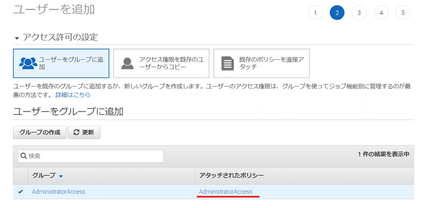Click the single user silhouette icon
The width and height of the screenshot is (431, 208).
[x=127, y=64]
